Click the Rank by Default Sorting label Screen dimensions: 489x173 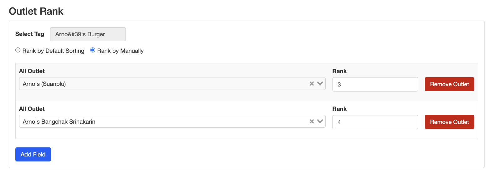point(53,51)
